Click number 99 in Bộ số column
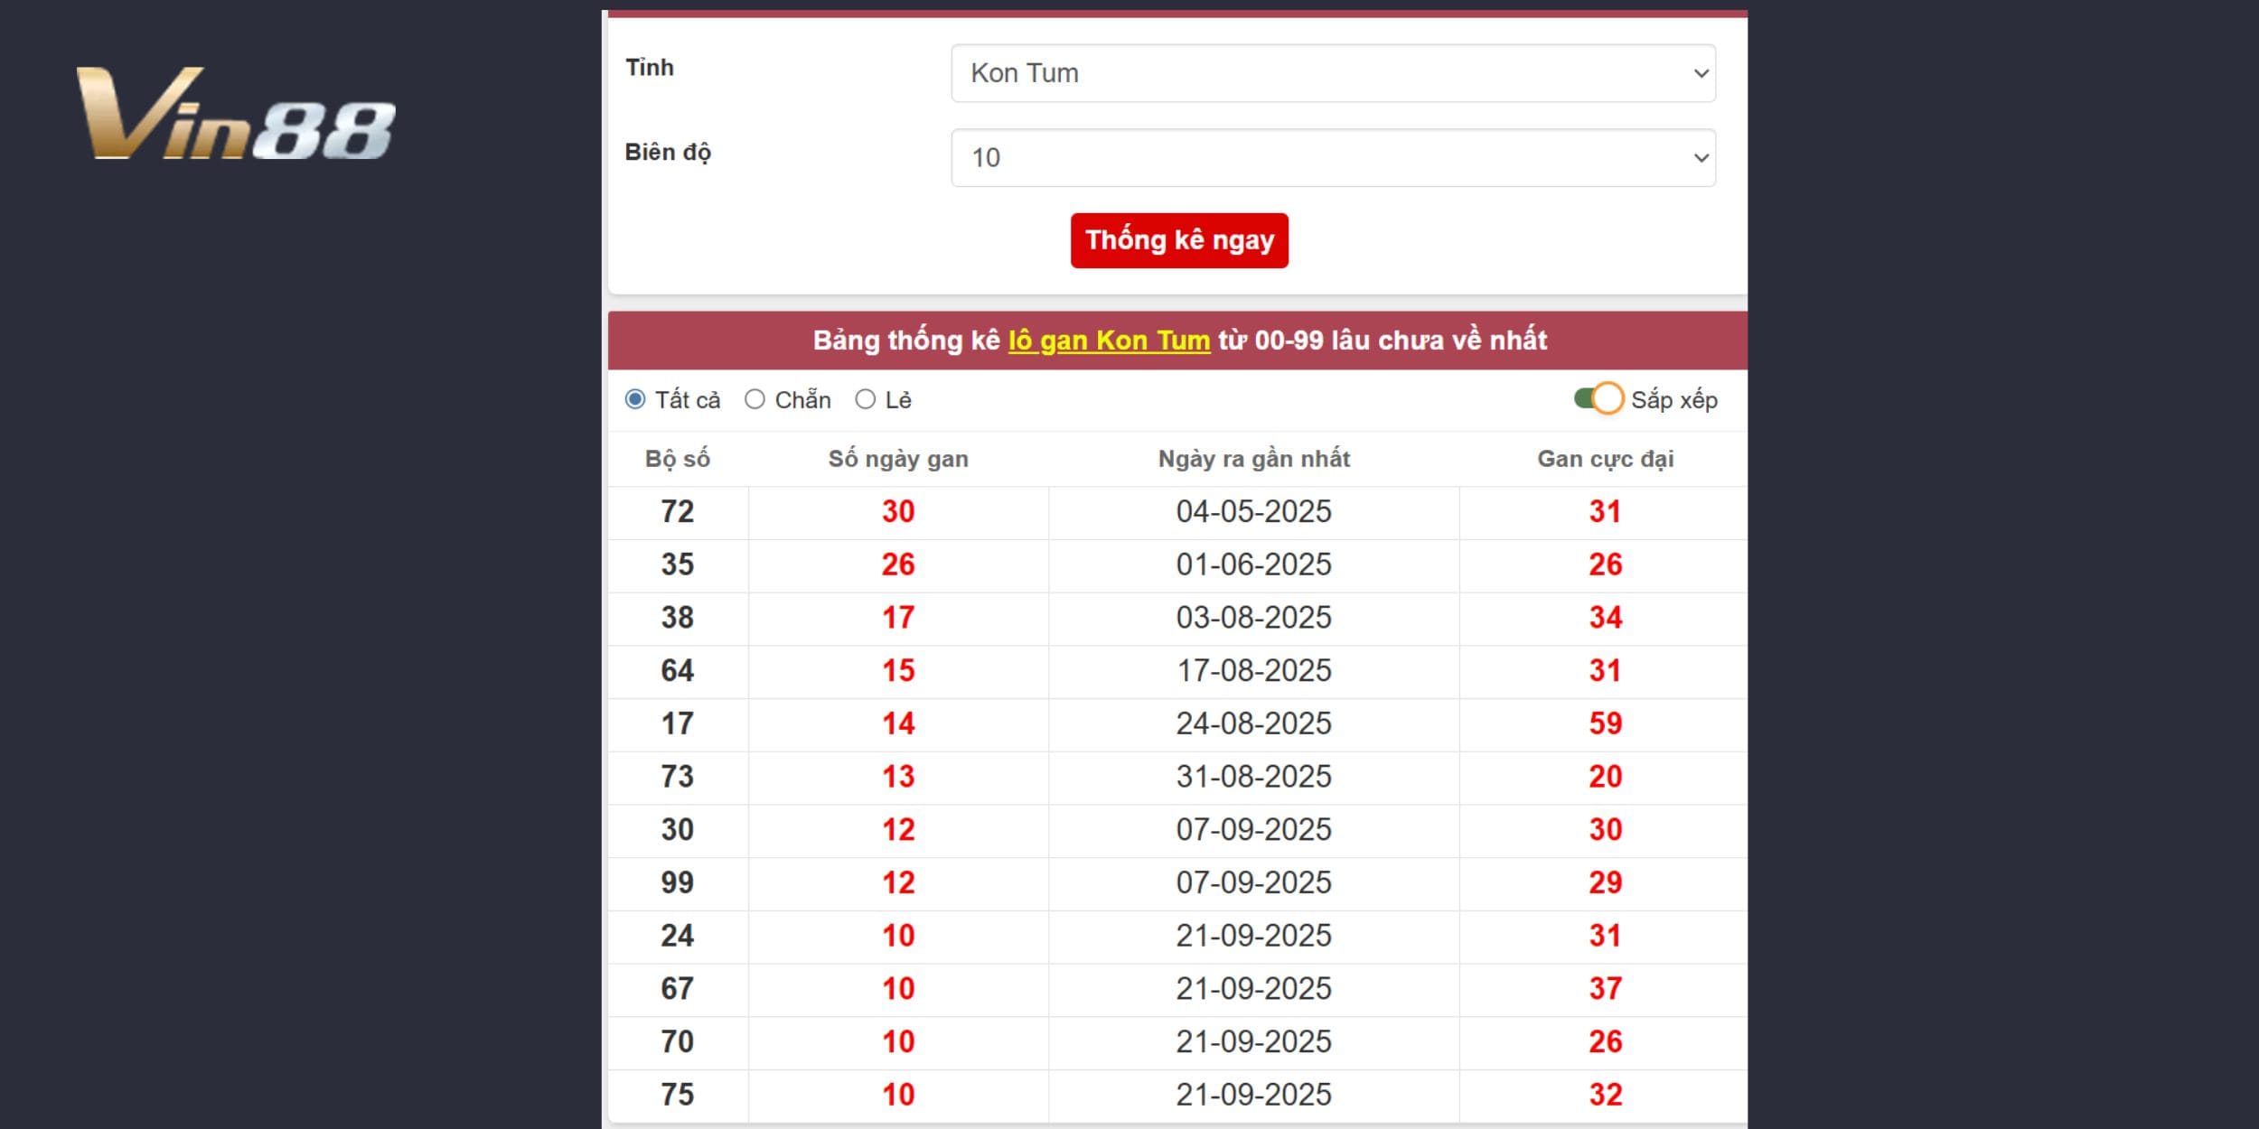The image size is (2259, 1129). [x=677, y=882]
